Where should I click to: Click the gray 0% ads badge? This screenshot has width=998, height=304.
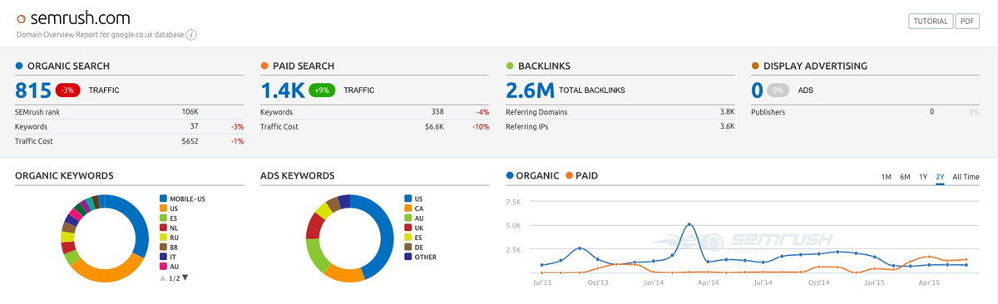pyautogui.click(x=778, y=90)
